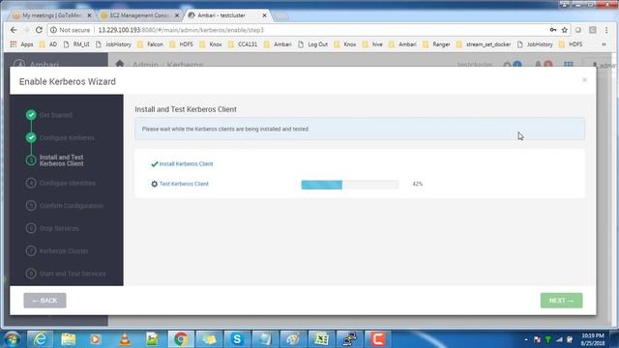Open the Windows Start menu

(x=12, y=339)
